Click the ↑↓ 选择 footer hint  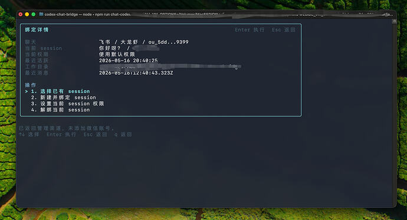(x=29, y=134)
